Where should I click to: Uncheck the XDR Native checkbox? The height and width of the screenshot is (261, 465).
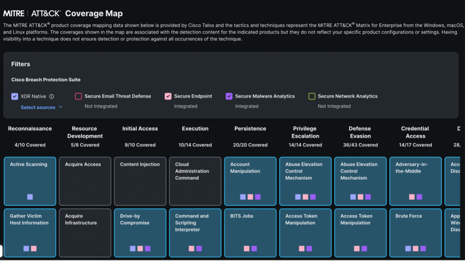(x=15, y=96)
